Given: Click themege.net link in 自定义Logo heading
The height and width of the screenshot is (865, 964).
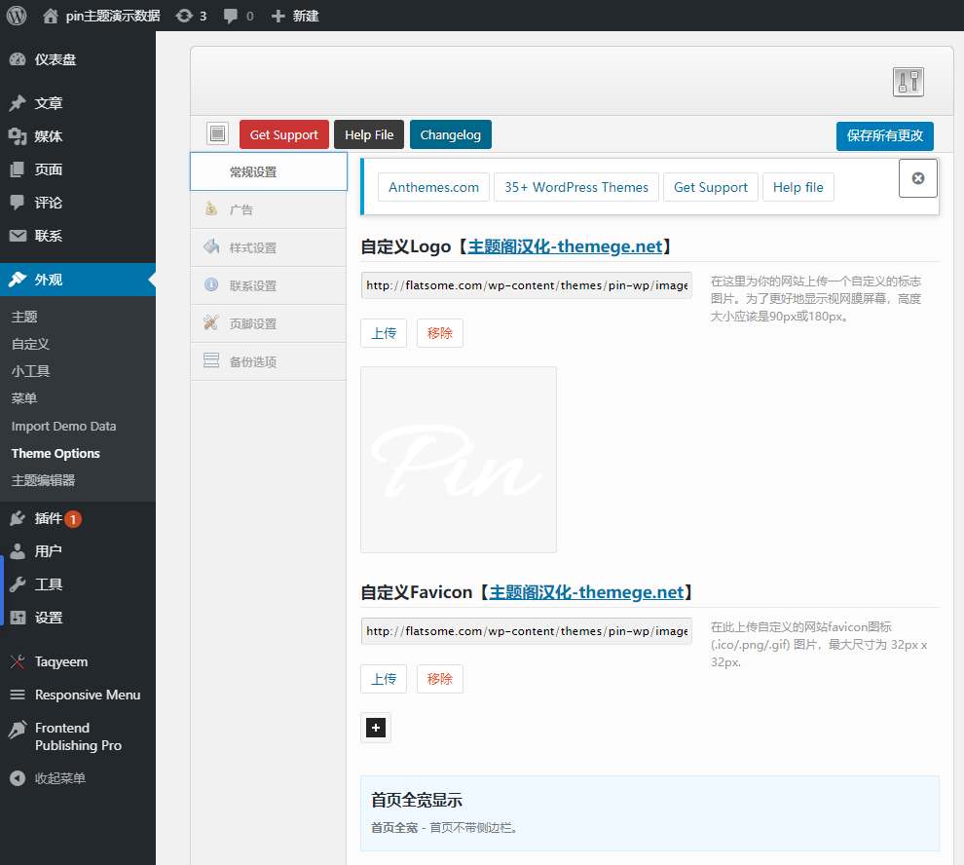Looking at the screenshot, I should click(565, 246).
